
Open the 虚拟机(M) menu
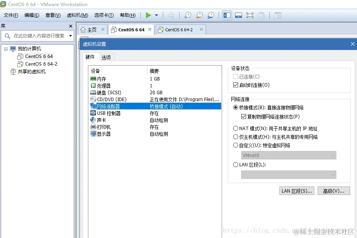(78, 15)
